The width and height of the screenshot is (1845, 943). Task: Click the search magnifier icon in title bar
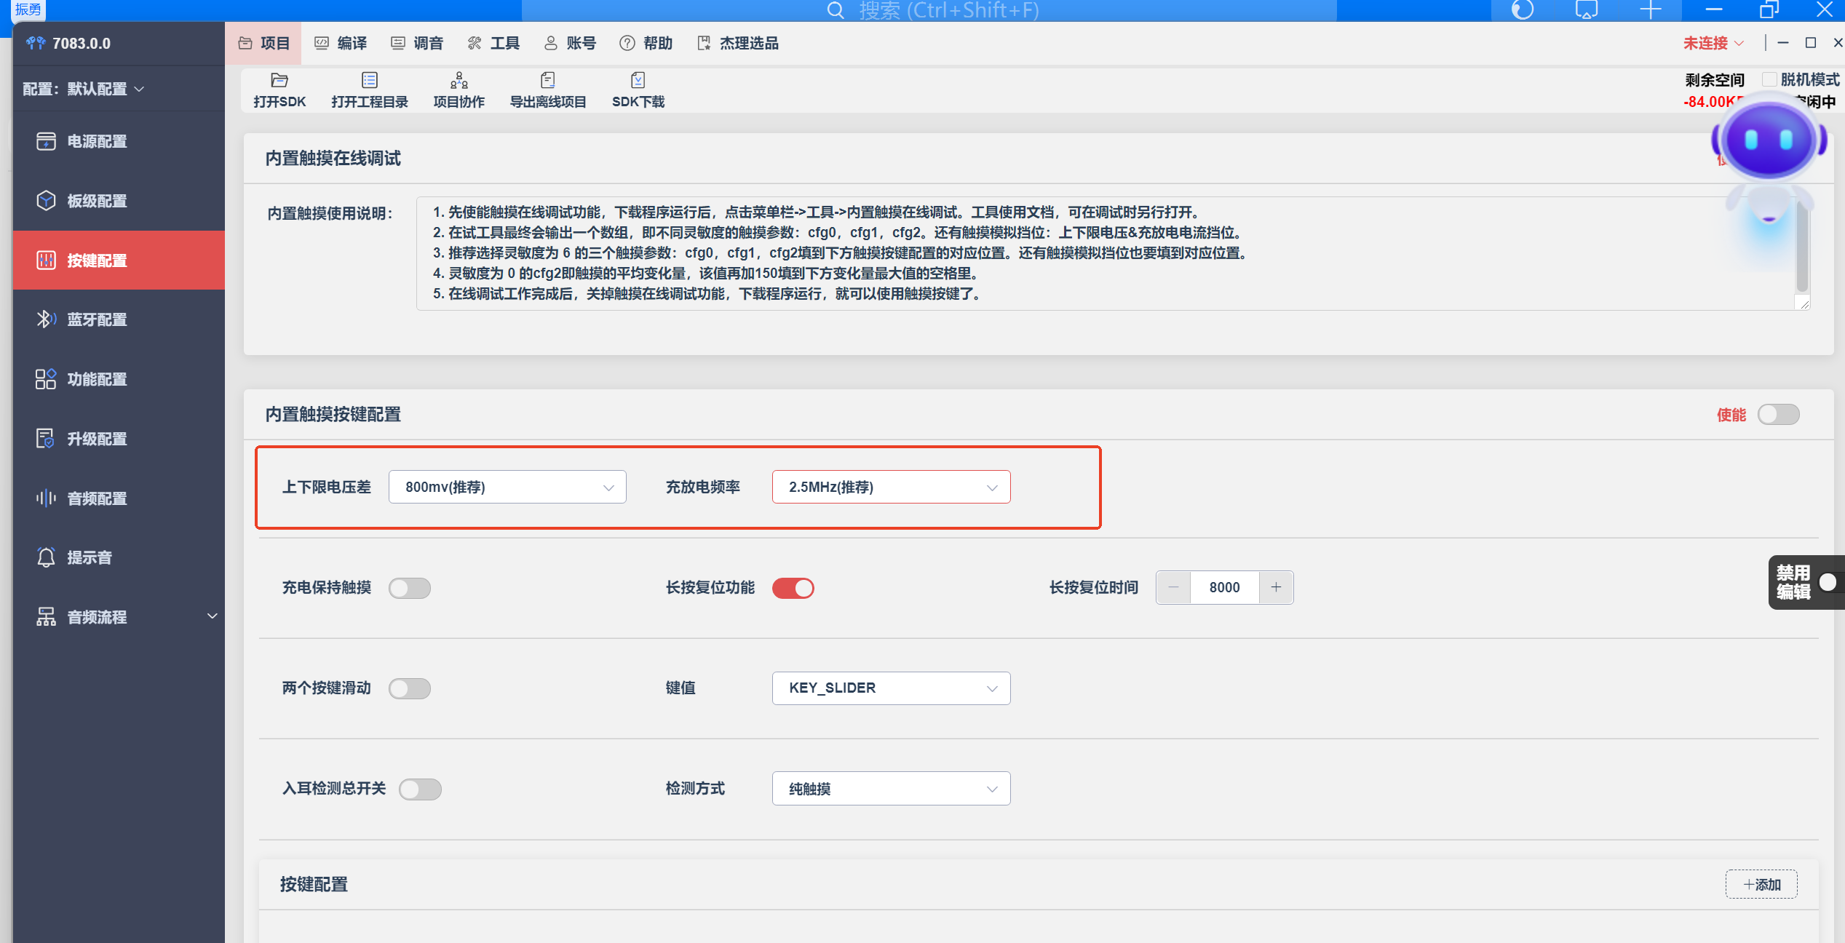pyautogui.click(x=836, y=10)
